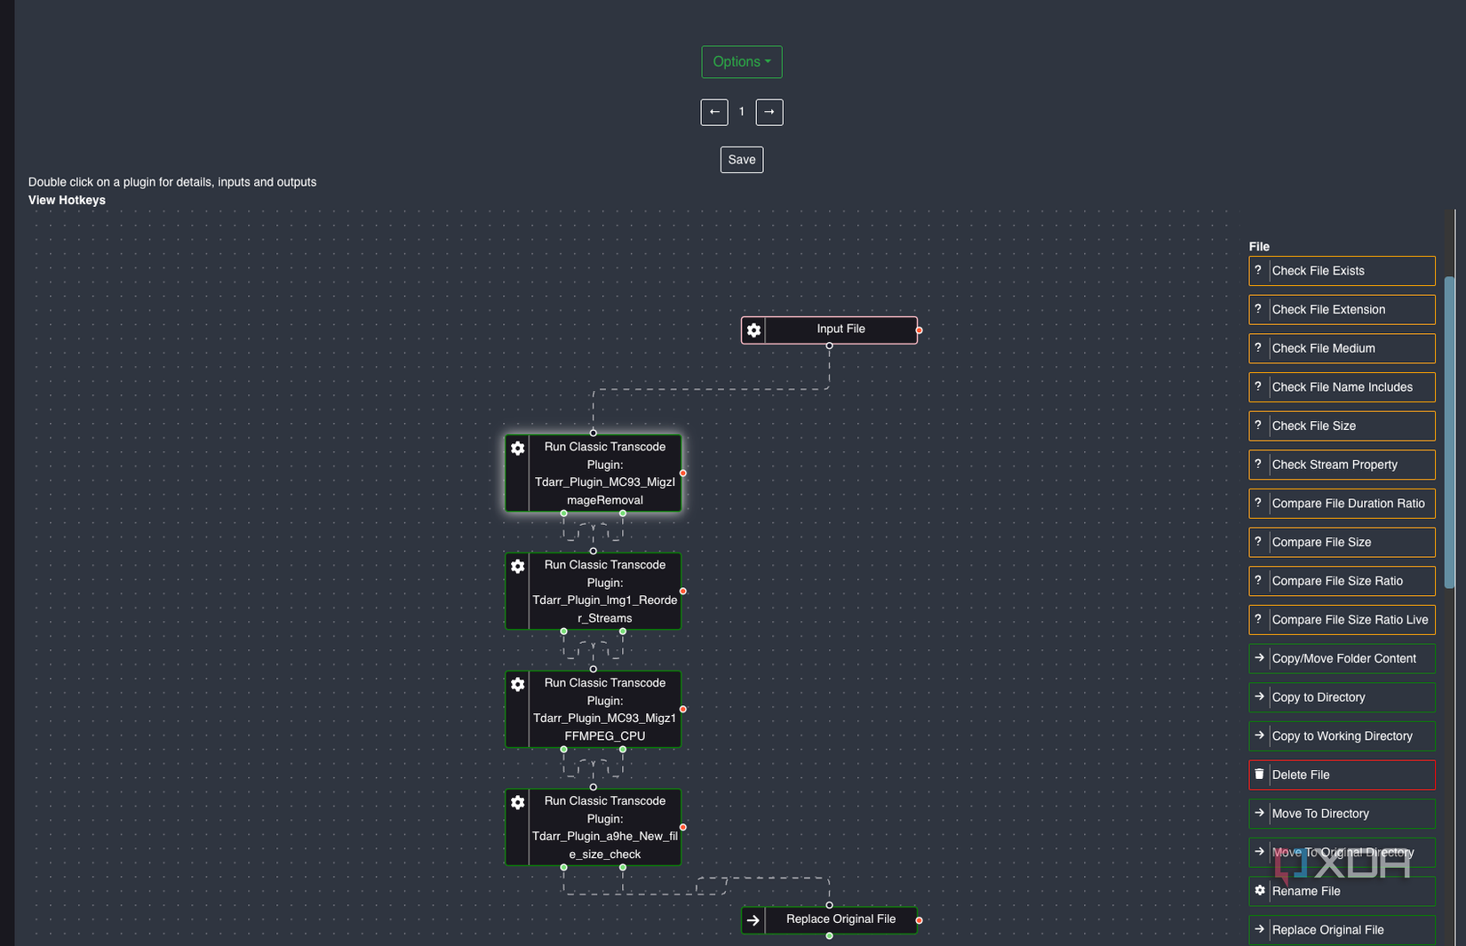This screenshot has width=1466, height=946.
Task: Click red error handle on Input File node
Action: tap(919, 330)
